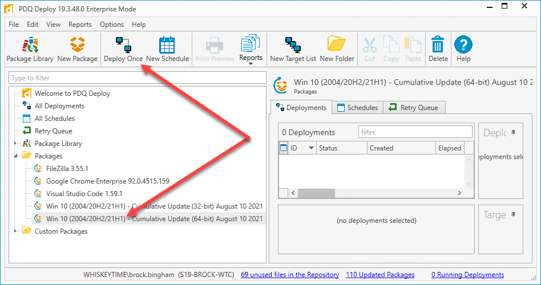The width and height of the screenshot is (541, 285).
Task: Select Win 10 Cumulative Update (32-bit) package
Action: point(154,206)
